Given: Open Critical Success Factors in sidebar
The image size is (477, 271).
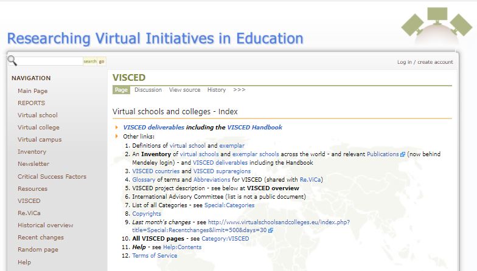Looking at the screenshot, I should point(52,177).
